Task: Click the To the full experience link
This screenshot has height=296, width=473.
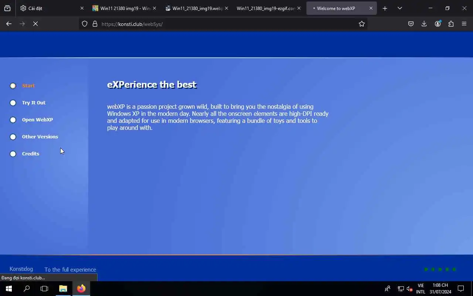Action: click(70, 269)
